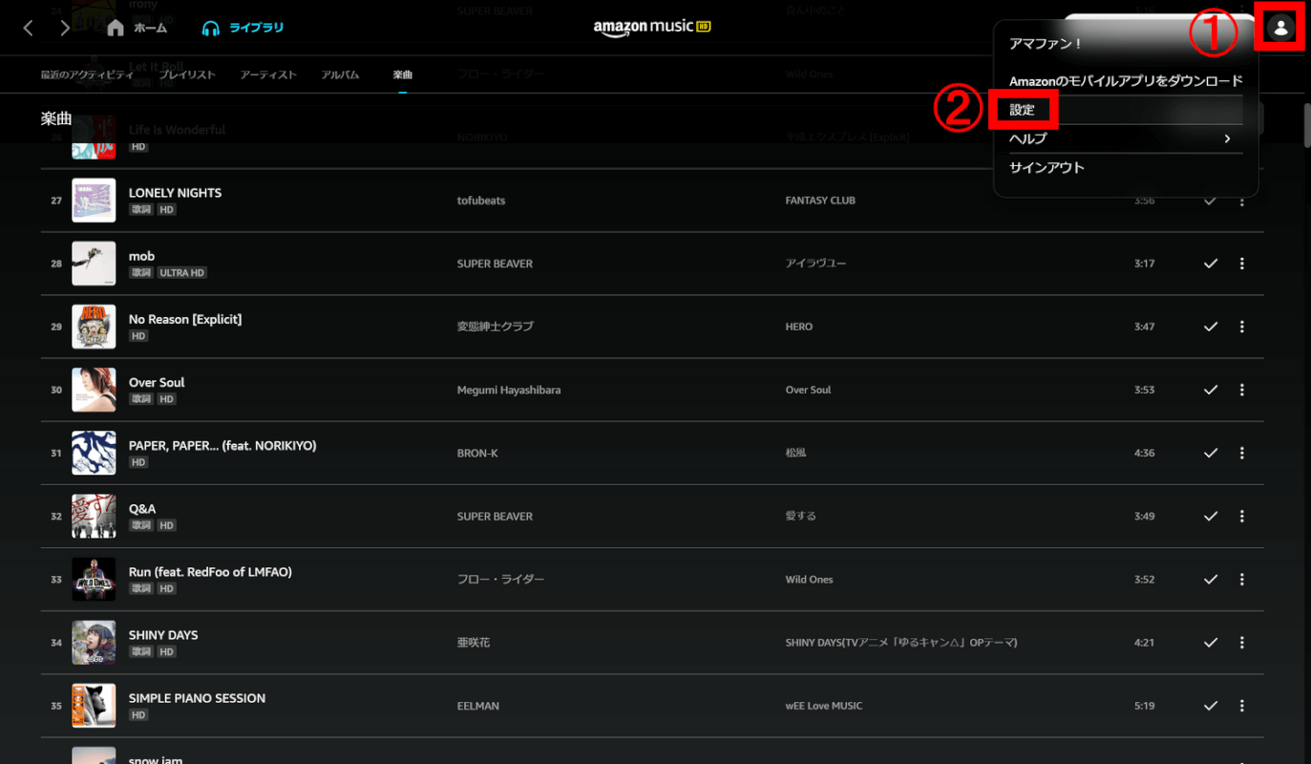The height and width of the screenshot is (764, 1311).
Task: Go back with the left arrow icon
Action: [28, 28]
